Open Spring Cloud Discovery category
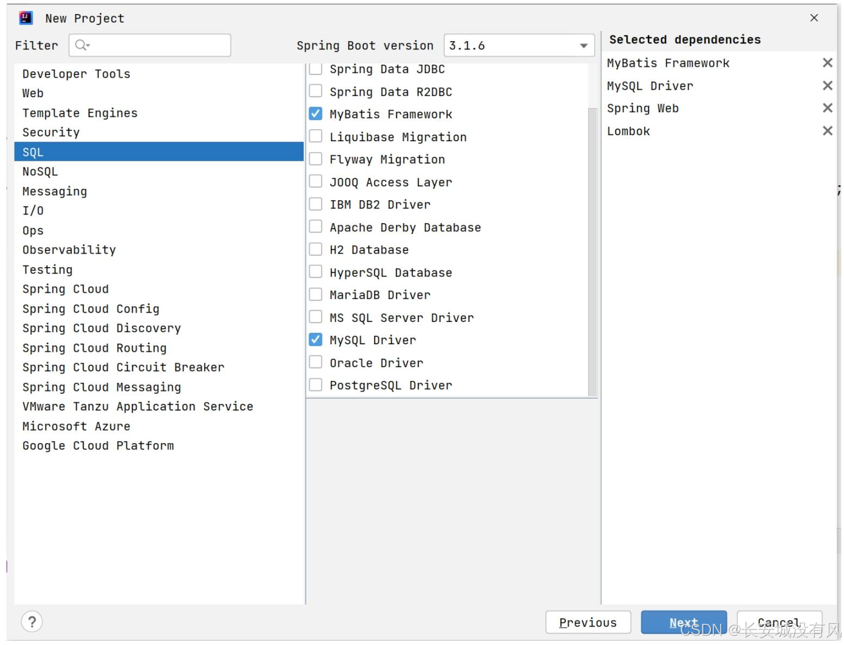The width and height of the screenshot is (844, 645). tap(159, 328)
